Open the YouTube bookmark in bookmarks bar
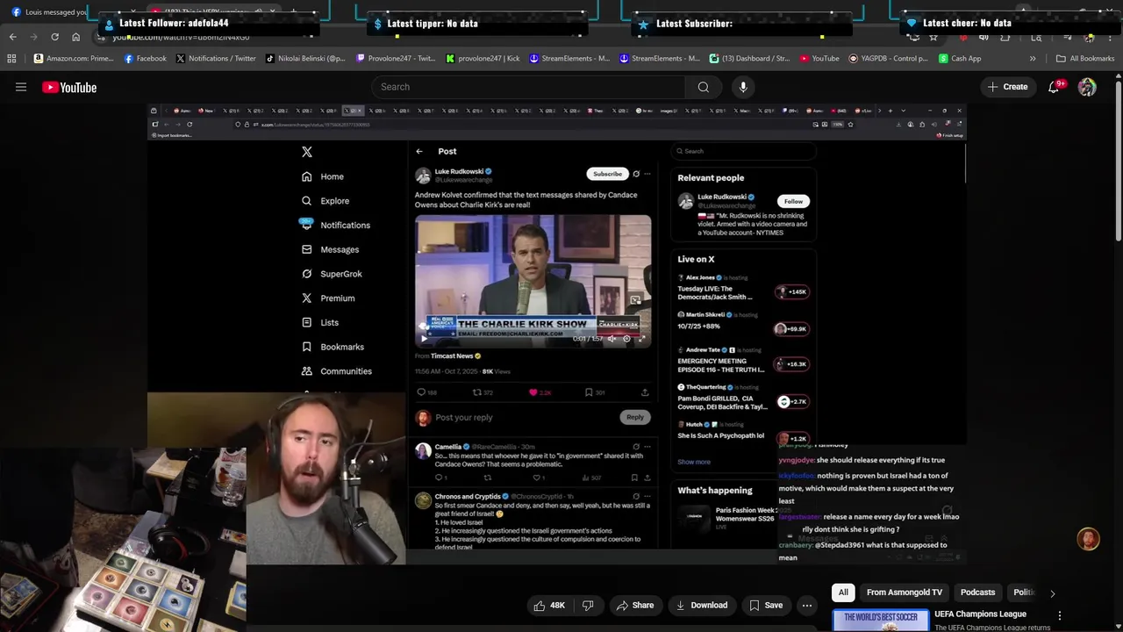Screen dimensions: 1123x632 point(819,59)
